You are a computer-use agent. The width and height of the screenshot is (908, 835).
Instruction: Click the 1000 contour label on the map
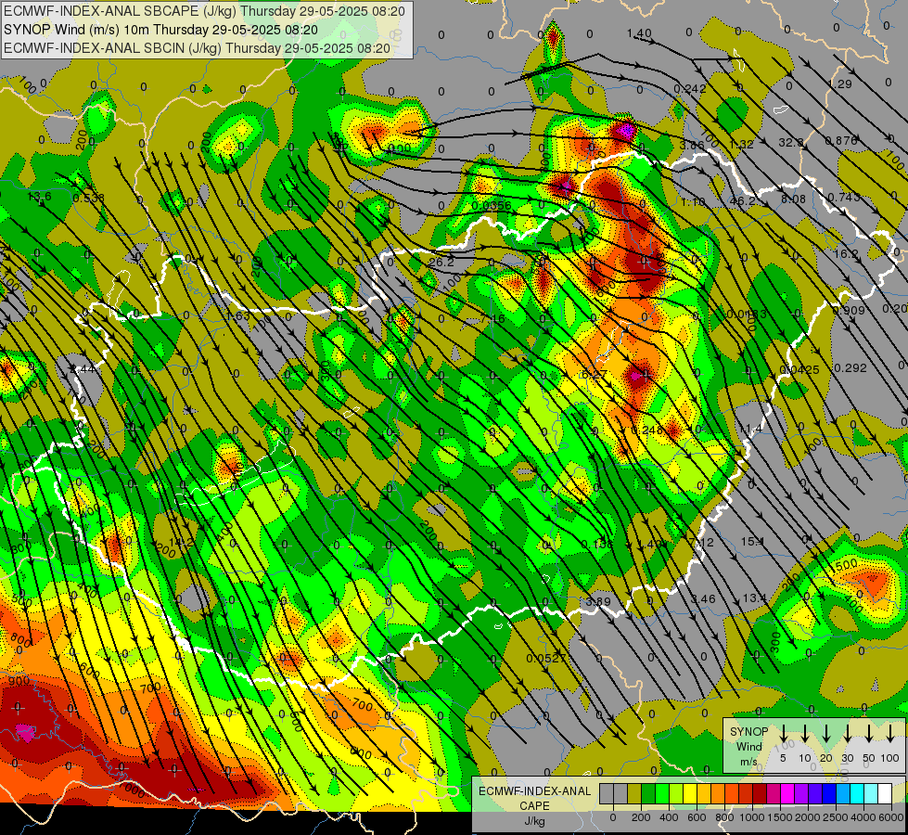132,790
